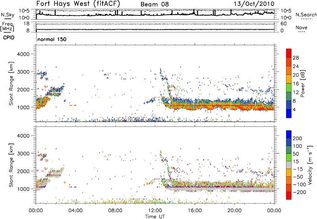Pick the red bottom segment of Velocity color bar

pos(289,196)
